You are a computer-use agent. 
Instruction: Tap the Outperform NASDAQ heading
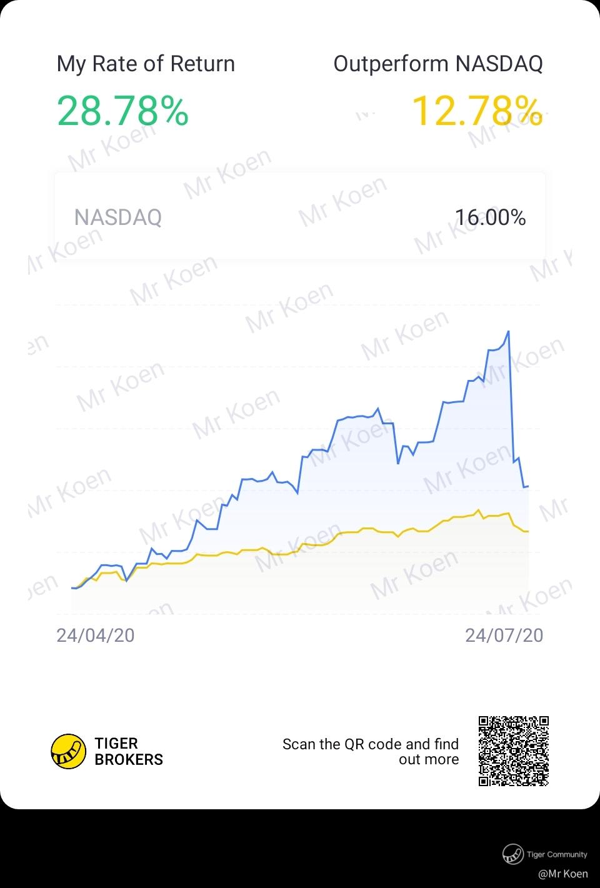tap(437, 64)
